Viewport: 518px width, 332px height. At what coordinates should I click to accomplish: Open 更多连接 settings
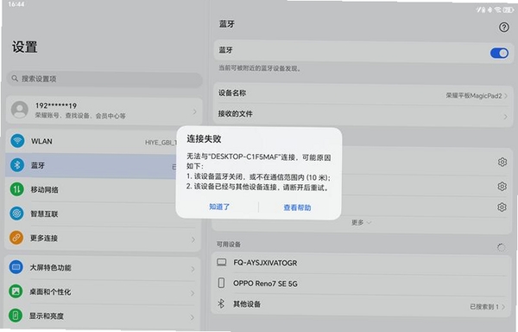pos(103,239)
